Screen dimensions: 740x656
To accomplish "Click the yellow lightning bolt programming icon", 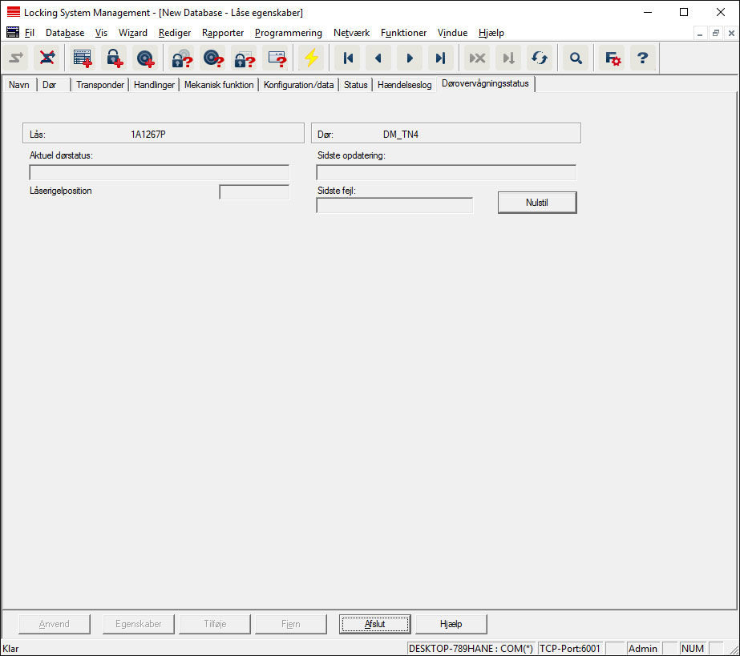I will 309,58.
